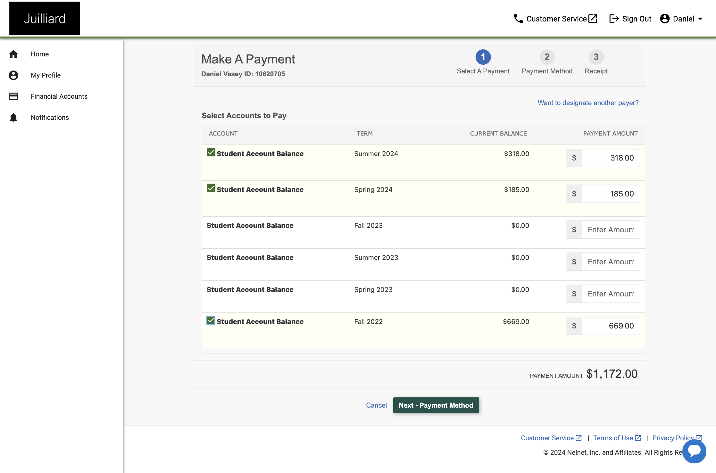The image size is (716, 473).
Task: Open the chat bubble widget
Action: (694, 451)
